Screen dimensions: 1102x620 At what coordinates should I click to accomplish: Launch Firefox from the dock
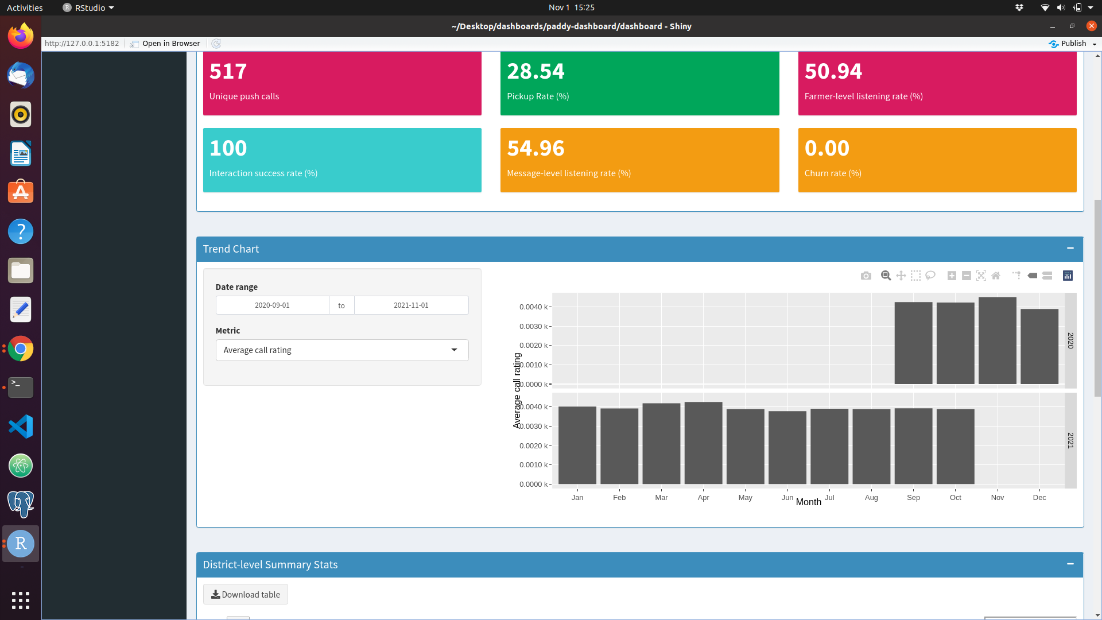[x=21, y=36]
